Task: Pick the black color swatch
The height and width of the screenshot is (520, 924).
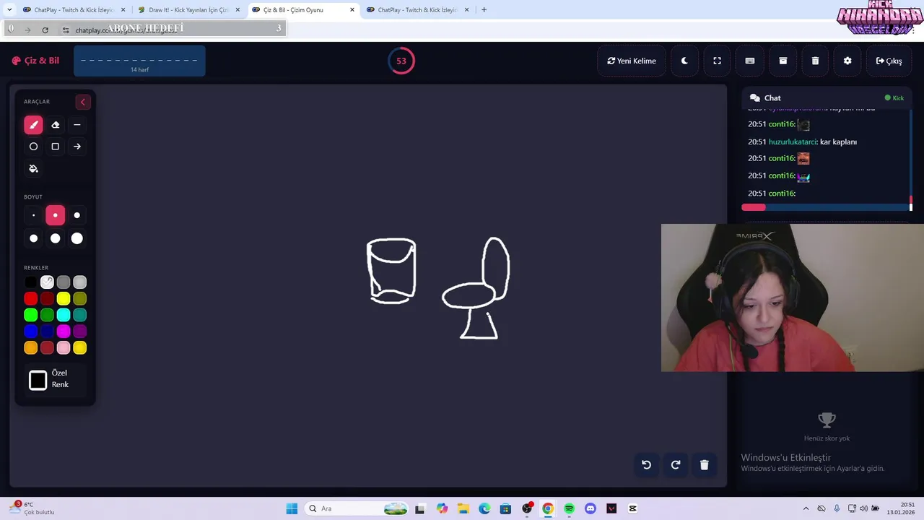Action: 30,282
